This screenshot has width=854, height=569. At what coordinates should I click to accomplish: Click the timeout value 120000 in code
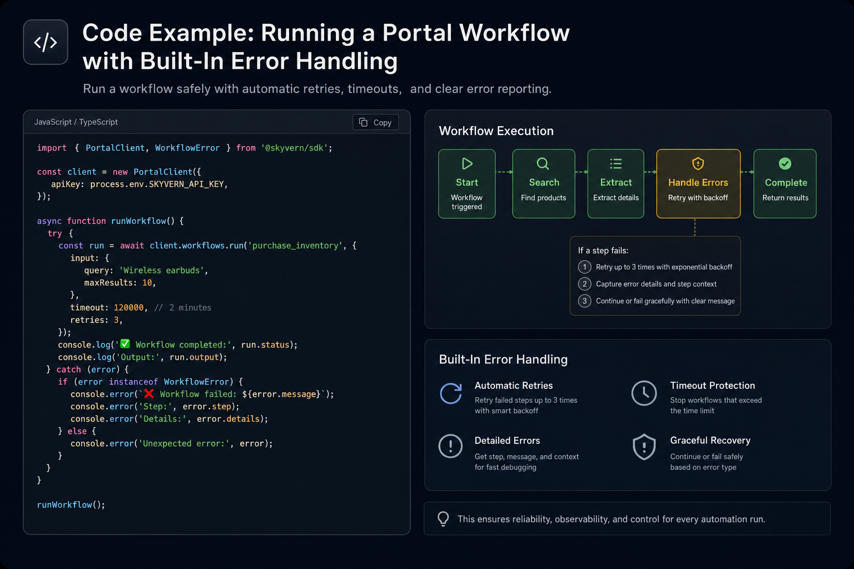pos(128,308)
